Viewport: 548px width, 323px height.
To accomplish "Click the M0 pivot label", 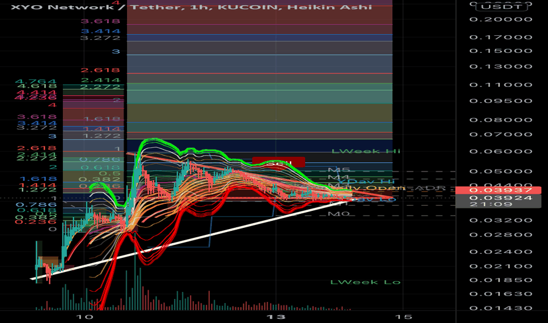I will (x=339, y=213).
